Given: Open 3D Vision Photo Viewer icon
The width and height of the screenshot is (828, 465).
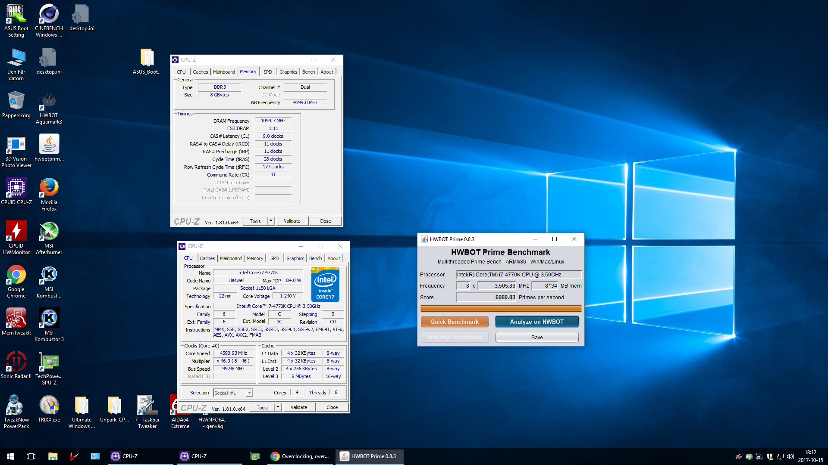Looking at the screenshot, I should [16, 151].
